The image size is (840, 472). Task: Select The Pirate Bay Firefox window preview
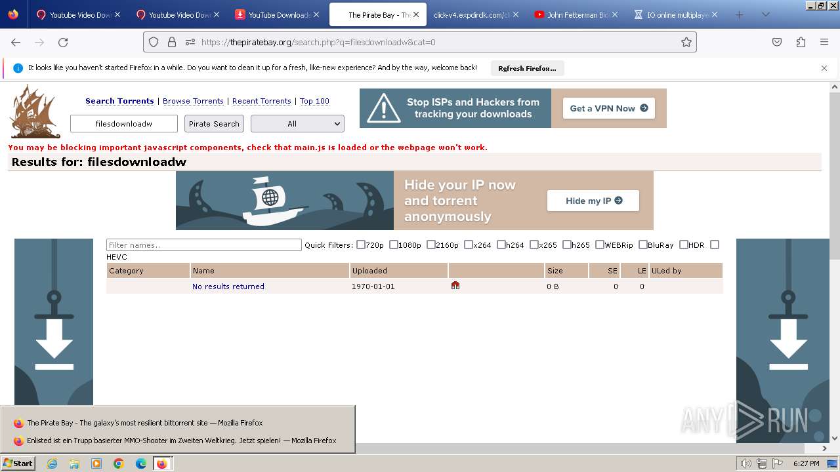coord(177,423)
